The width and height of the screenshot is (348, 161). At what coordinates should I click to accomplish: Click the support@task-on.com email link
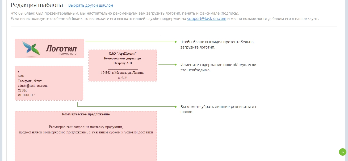(207, 19)
